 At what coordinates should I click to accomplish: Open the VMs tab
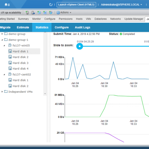[88, 19]
